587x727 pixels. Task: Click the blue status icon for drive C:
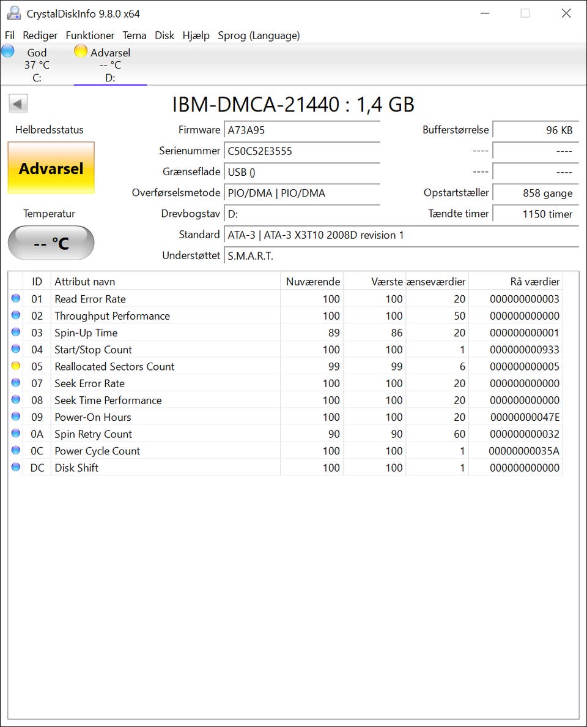pos(8,51)
